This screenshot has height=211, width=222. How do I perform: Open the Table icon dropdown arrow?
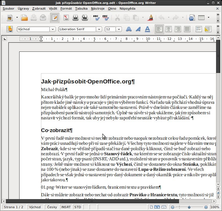tap(208, 18)
